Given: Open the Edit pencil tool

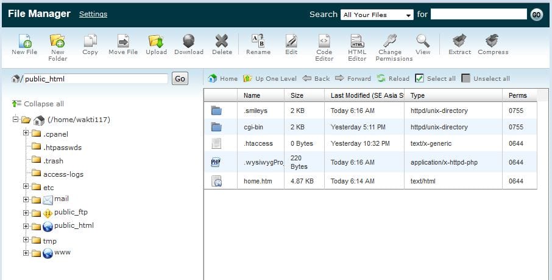Looking at the screenshot, I should [291, 41].
